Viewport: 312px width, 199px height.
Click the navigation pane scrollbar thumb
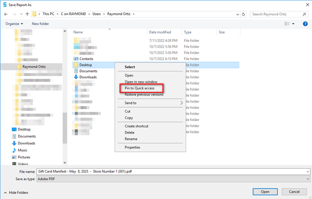pos(64,128)
